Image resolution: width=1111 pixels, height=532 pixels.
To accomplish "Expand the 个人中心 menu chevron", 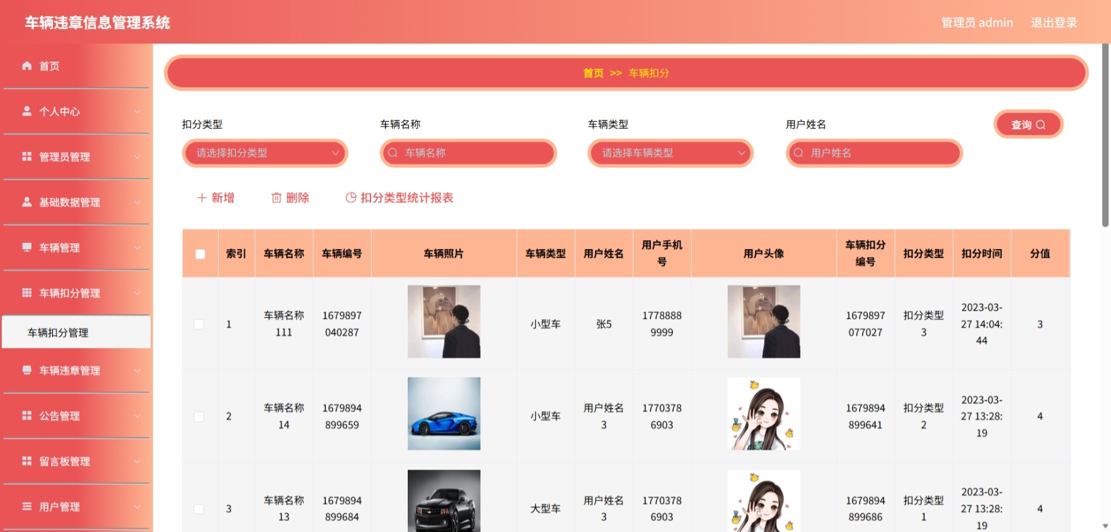I will (137, 112).
